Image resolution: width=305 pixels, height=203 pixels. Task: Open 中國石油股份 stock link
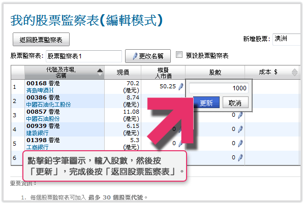coord(43,119)
